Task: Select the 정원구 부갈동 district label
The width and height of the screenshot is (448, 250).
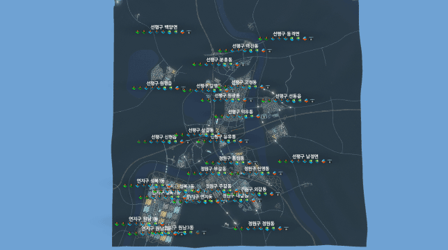Action: click(x=213, y=169)
